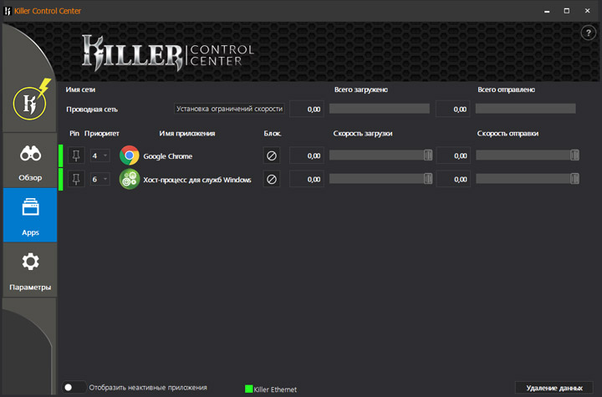Click the Имя сети label
The height and width of the screenshot is (397, 602).
pos(80,89)
